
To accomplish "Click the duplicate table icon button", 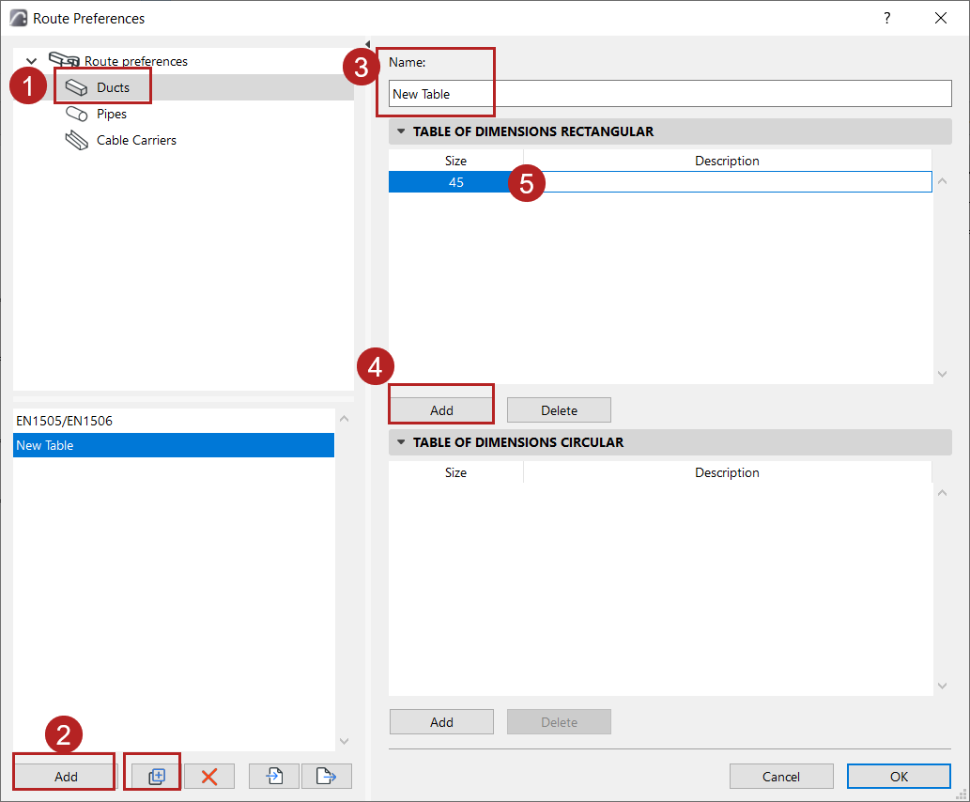I will (157, 776).
